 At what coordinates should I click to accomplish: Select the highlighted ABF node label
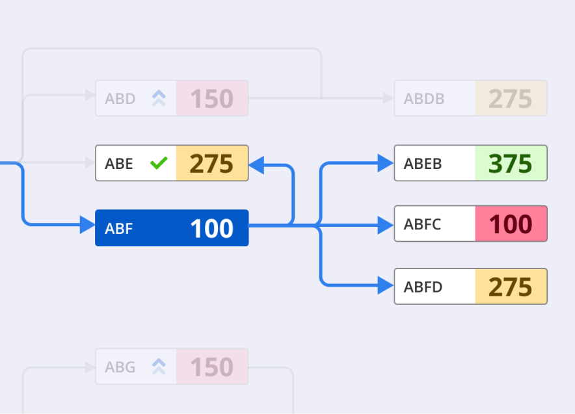pyautogui.click(x=118, y=229)
